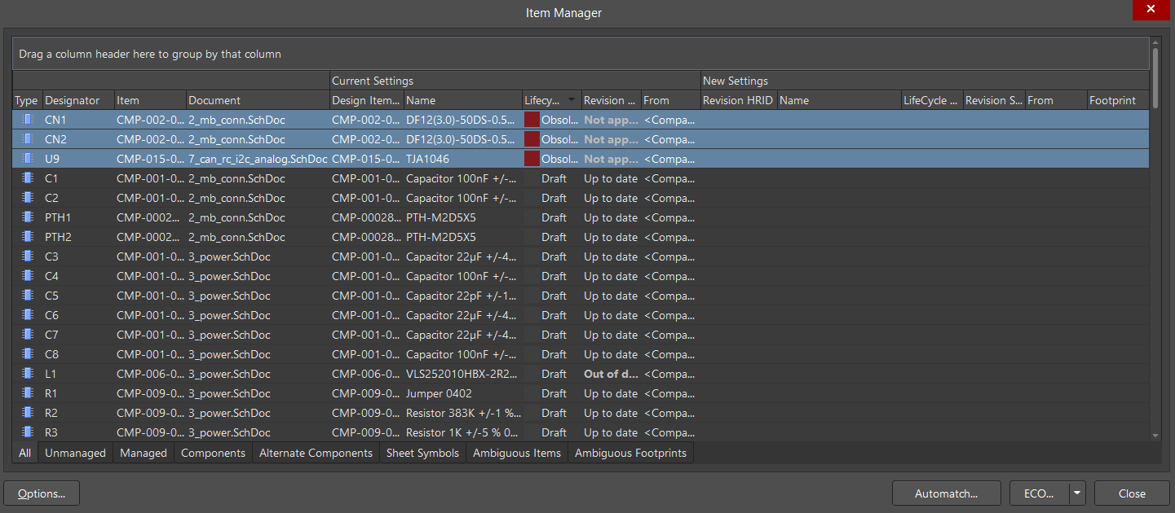Click the component icon for PTH2

click(27, 237)
